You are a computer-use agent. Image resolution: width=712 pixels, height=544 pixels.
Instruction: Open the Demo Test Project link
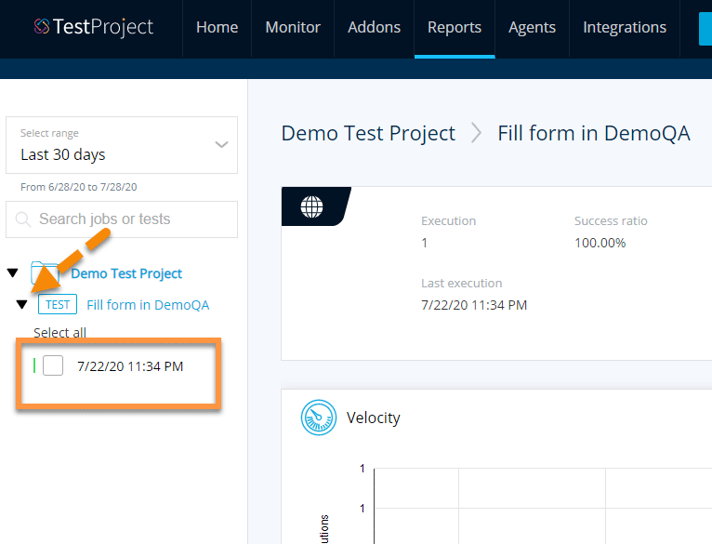tap(126, 273)
